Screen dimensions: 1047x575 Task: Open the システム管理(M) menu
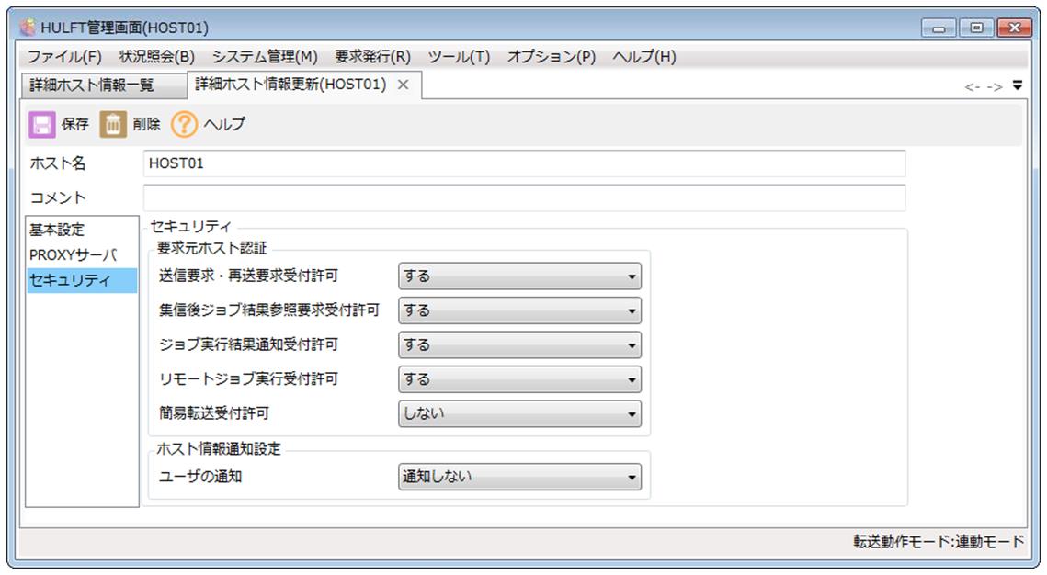pos(265,57)
